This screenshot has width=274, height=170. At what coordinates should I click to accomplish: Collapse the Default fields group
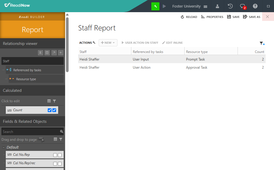pos(3,147)
